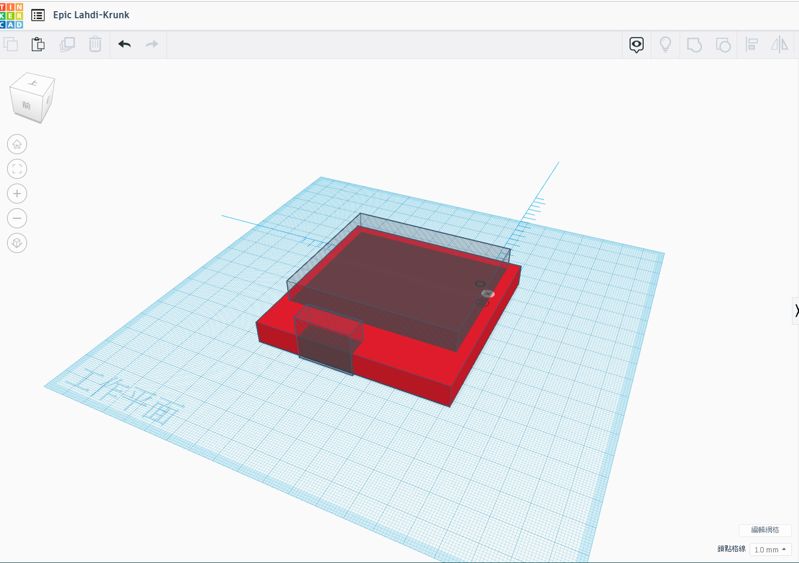Image resolution: width=799 pixels, height=563 pixels.
Task: Click the design name Epic Lahdi-Krunk
Action: point(91,15)
